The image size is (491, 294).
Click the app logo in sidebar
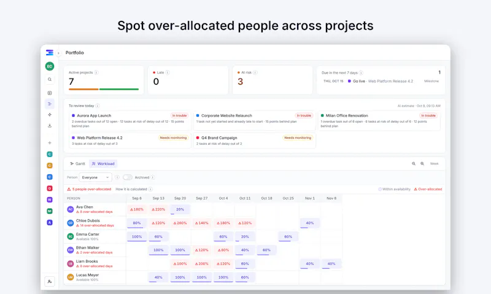pos(50,53)
